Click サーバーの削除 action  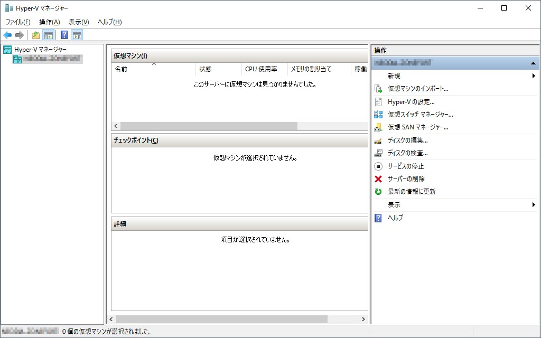tap(406, 179)
